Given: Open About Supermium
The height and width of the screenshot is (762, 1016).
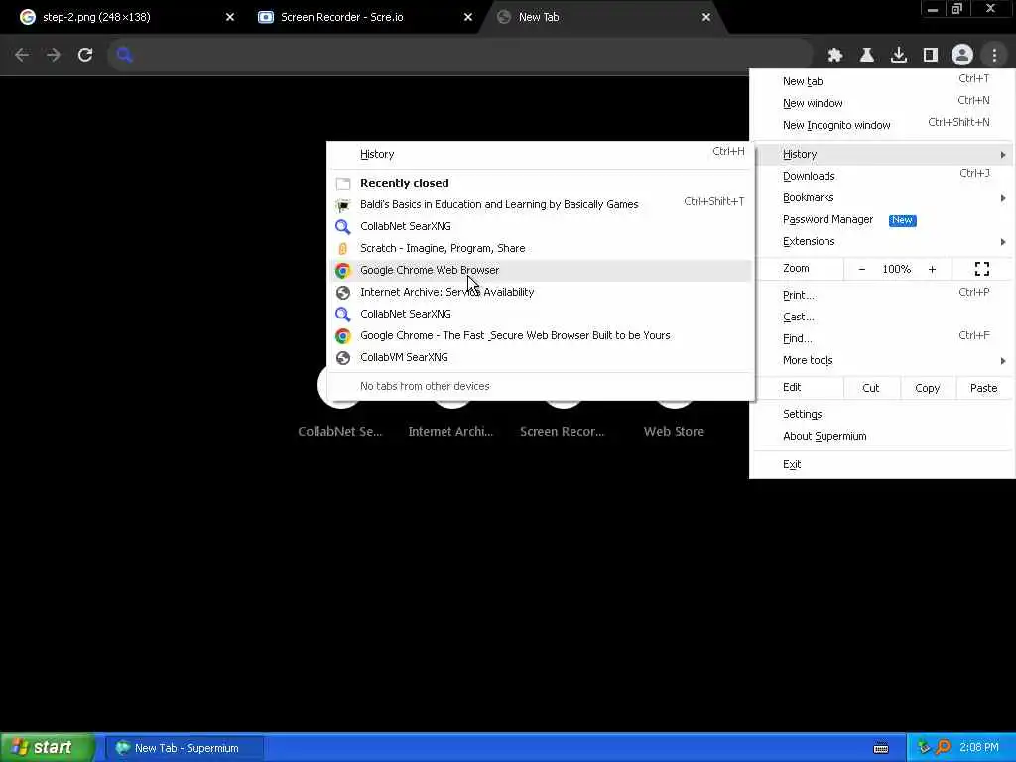Looking at the screenshot, I should pyautogui.click(x=882, y=436).
